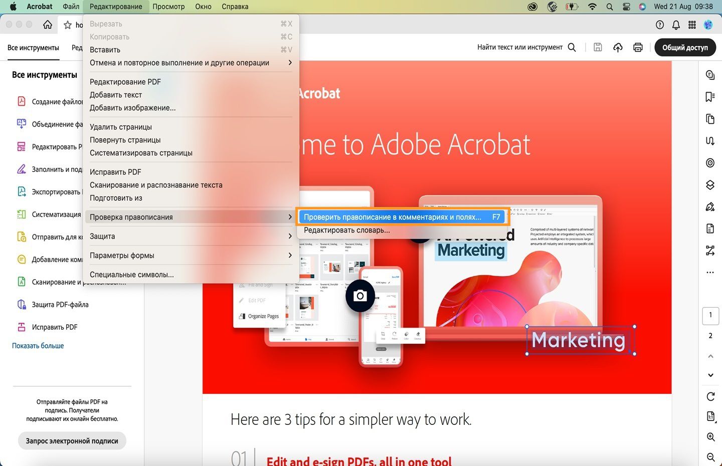Go to the previous page with the up chevron
This screenshot has height=466, width=722.
coord(710,356)
